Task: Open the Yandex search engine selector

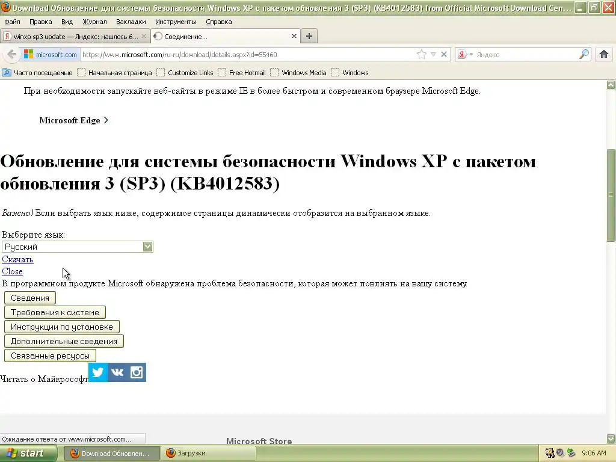Action: (466, 54)
